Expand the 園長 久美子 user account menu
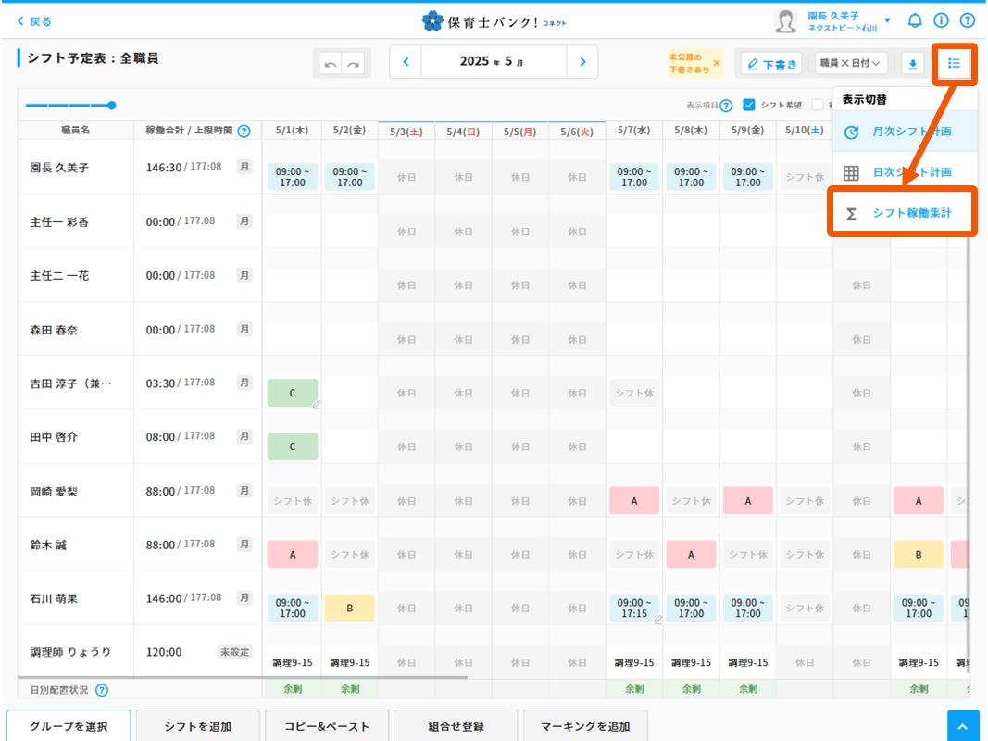The width and height of the screenshot is (988, 741). tap(887, 20)
